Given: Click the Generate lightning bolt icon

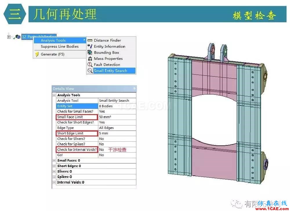Looking at the screenshot, I should pos(37,54).
